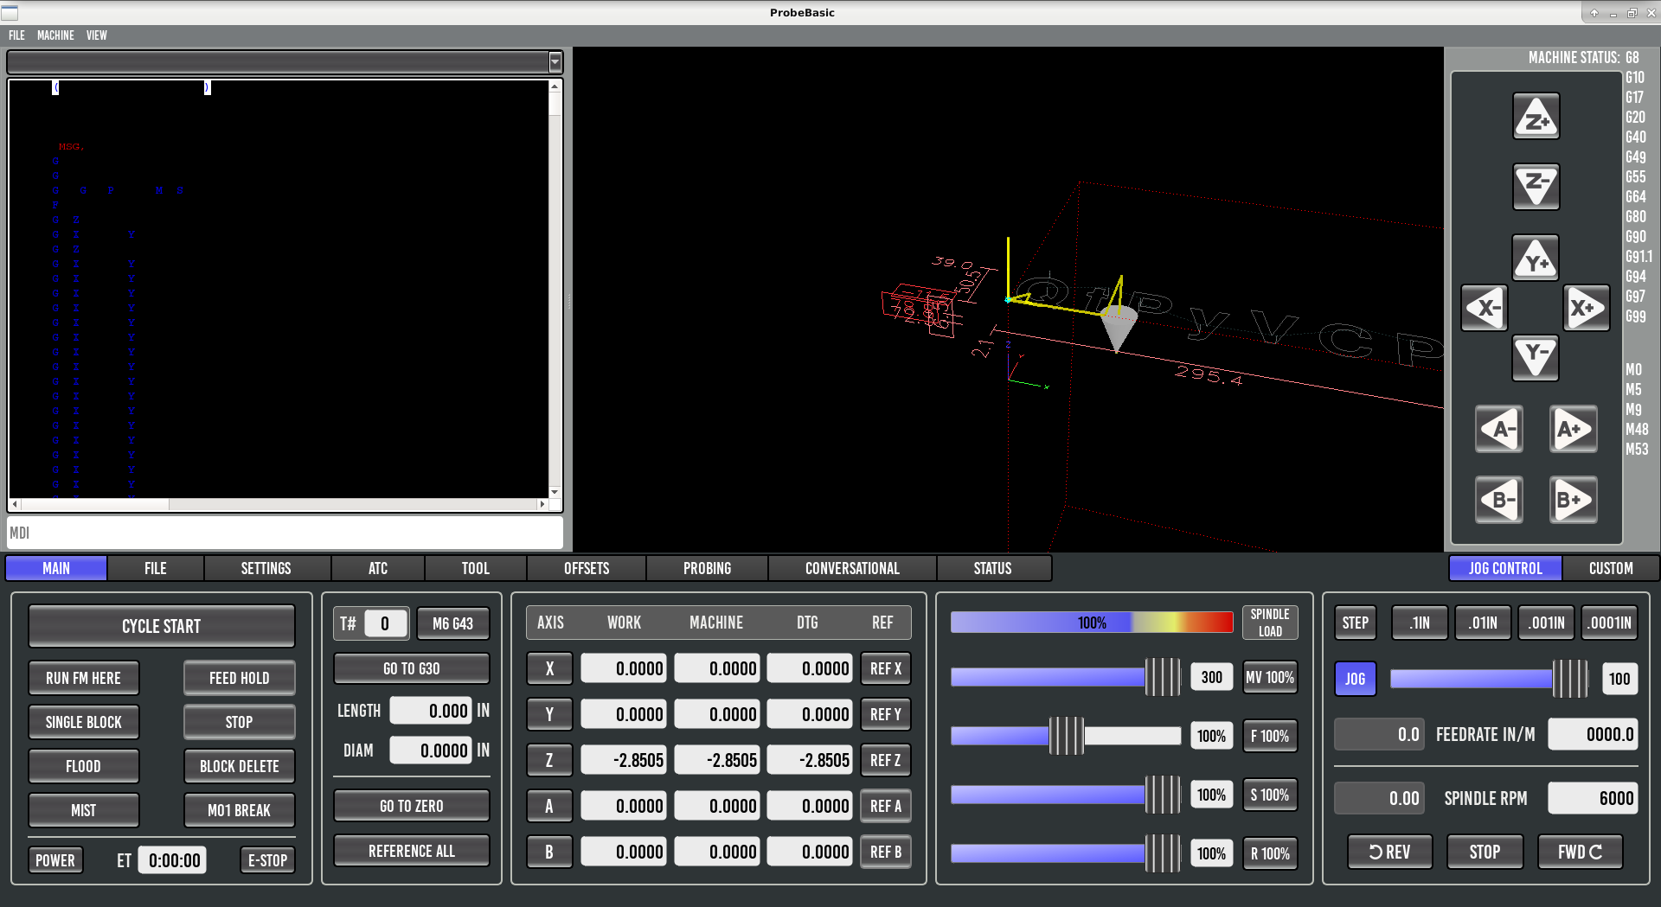Reset rapid override with R 100%
The height and width of the screenshot is (907, 1661).
(x=1269, y=853)
